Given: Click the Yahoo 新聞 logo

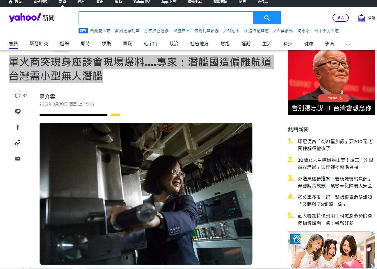Looking at the screenshot, I should coord(32,18).
